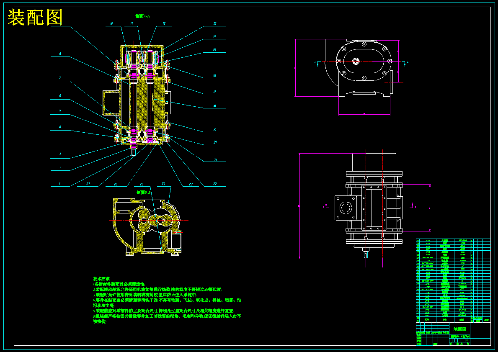
Task: Select part callout number 10
Action: point(111,23)
